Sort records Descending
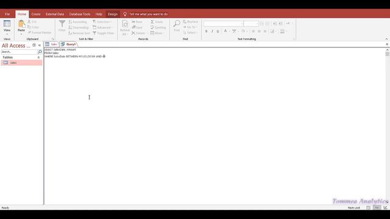Image resolution: width=390 pixels, height=219 pixels. click(x=79, y=27)
